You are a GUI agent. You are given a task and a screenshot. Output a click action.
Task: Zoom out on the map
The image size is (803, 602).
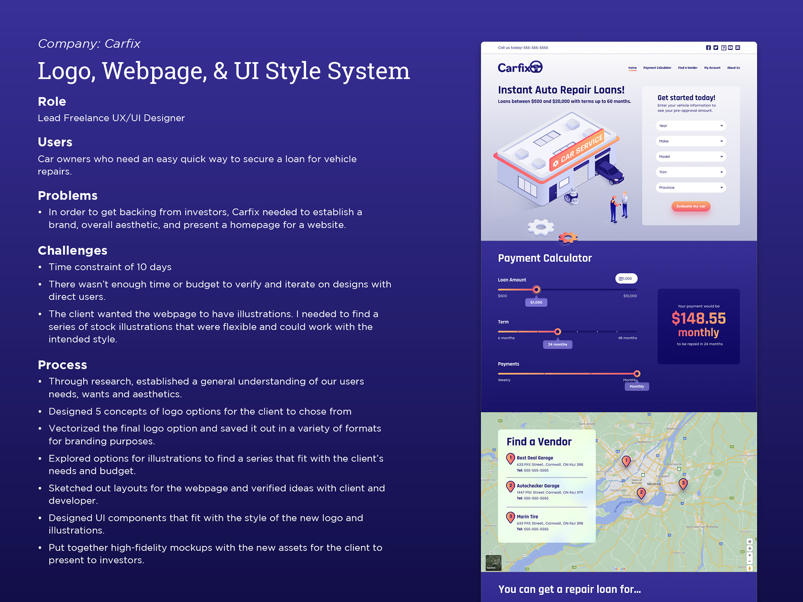(x=749, y=561)
